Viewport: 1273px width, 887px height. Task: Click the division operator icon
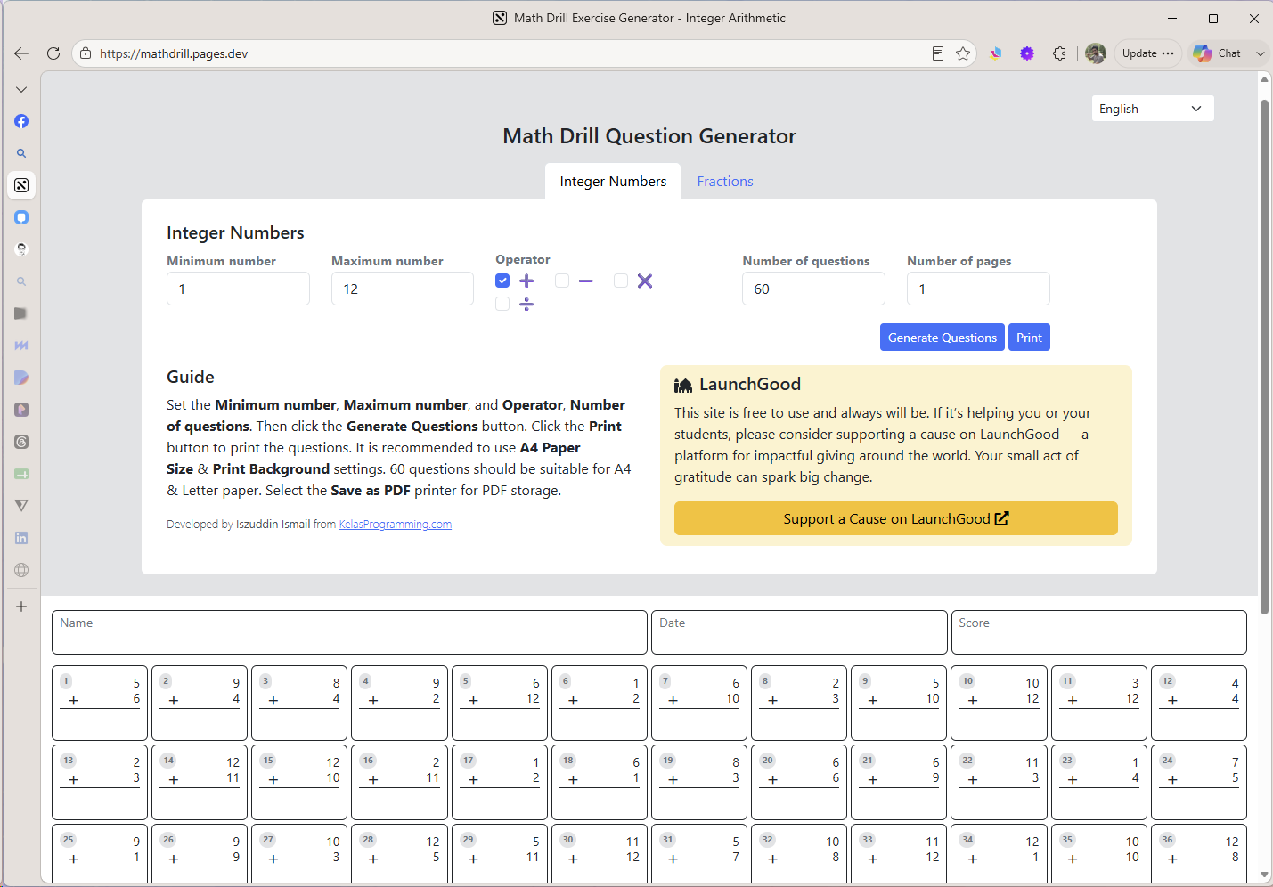click(x=526, y=304)
